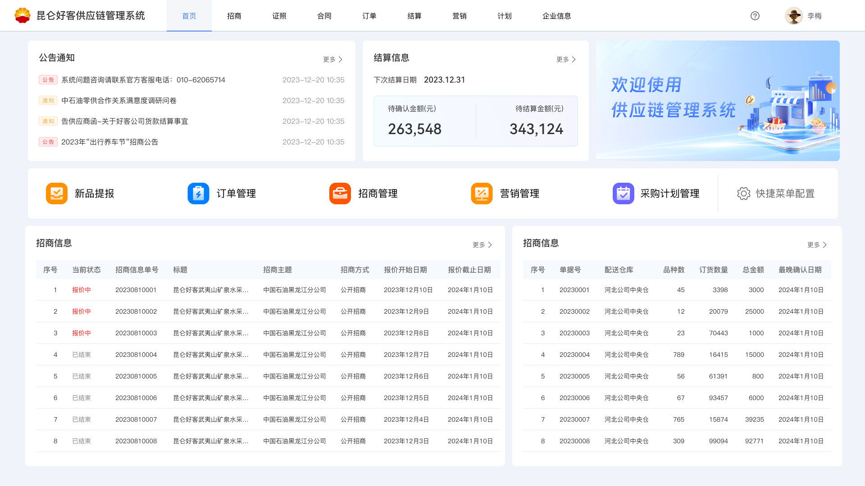Image resolution: width=865 pixels, height=486 pixels.
Task: Click start date 2023年12月6日
Action: [x=406, y=376]
